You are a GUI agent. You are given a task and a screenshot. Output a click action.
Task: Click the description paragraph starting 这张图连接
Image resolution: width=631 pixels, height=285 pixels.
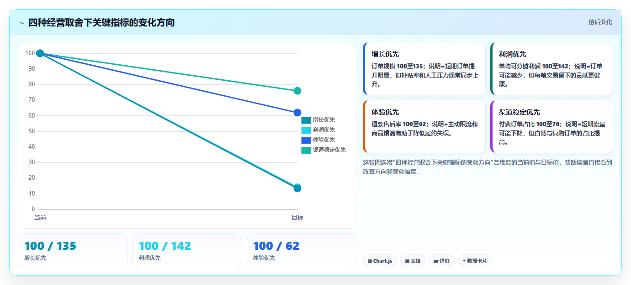(x=488, y=167)
